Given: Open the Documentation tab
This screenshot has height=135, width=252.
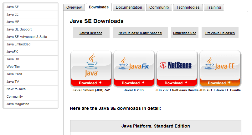Looking at the screenshot, I should tap(129, 7).
